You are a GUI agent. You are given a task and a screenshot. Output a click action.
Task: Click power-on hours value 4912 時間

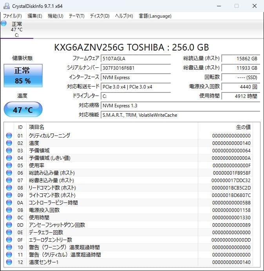tap(240, 96)
